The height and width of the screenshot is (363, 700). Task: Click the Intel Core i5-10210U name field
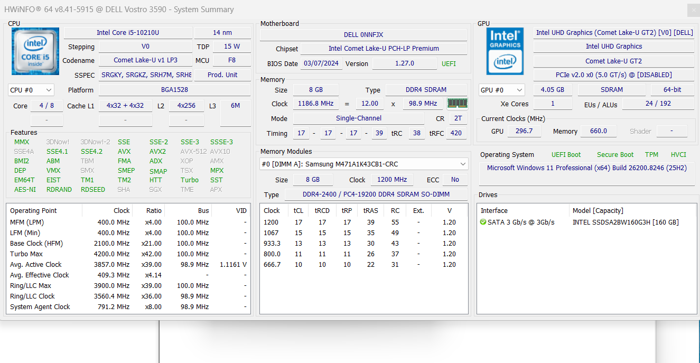(x=128, y=33)
